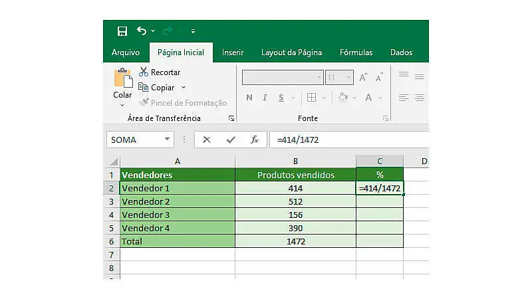Image resolution: width=532 pixels, height=299 pixels.
Task: Expand the Copiar options arrow
Action: click(x=184, y=88)
